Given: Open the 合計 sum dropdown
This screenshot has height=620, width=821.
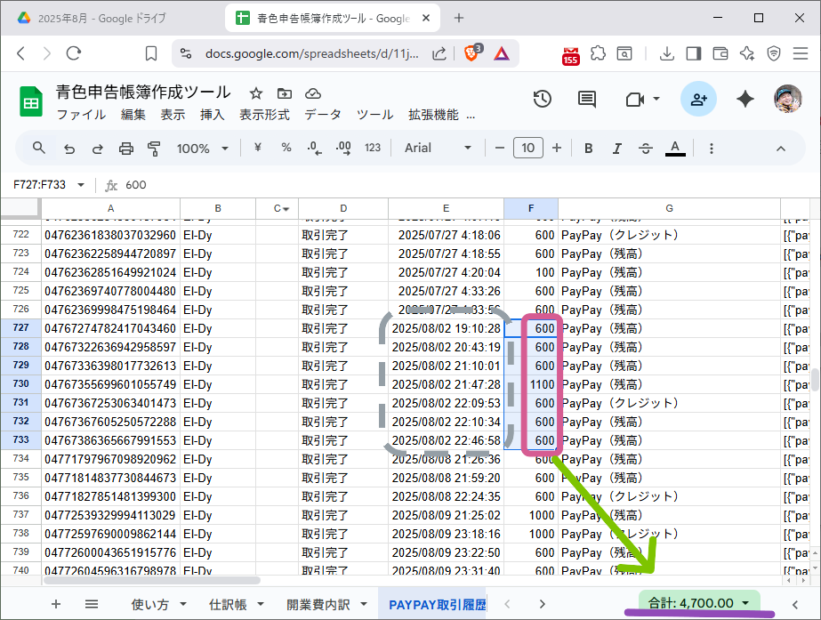Looking at the screenshot, I should click(699, 603).
